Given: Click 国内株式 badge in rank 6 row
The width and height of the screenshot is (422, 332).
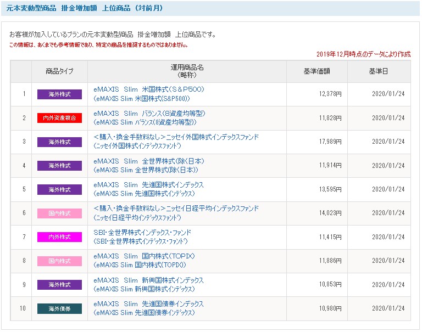Looking at the screenshot, I should [x=59, y=213].
